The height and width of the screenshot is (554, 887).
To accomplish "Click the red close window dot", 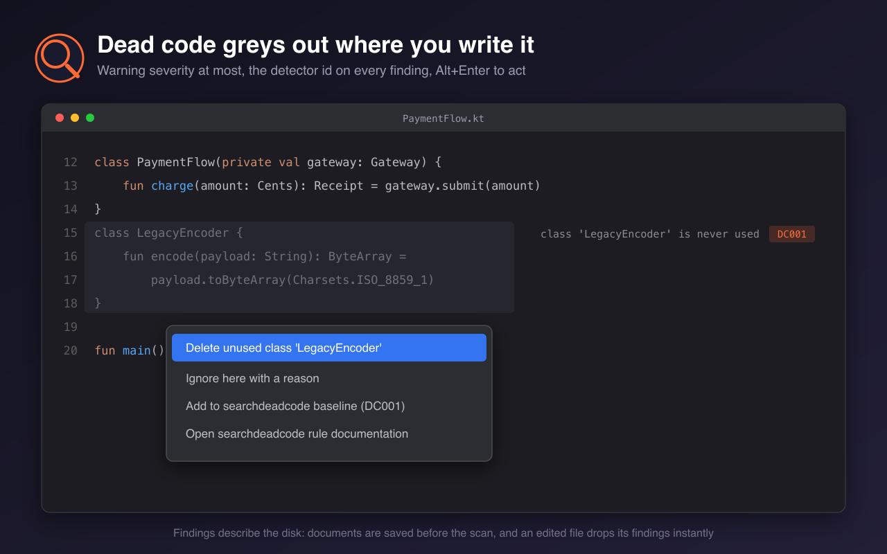I will (60, 118).
